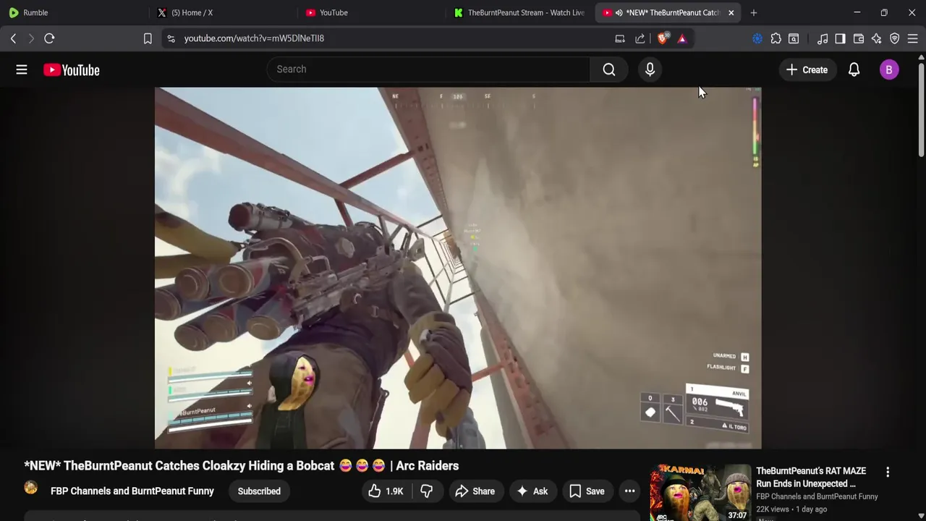926x521 pixels.
Task: Open YouTube notifications bell
Action: point(854,69)
